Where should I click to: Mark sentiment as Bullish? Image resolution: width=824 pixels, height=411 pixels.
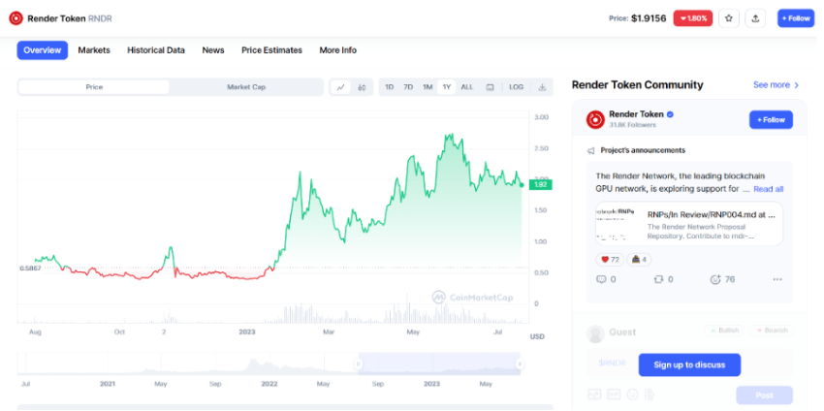(x=724, y=331)
